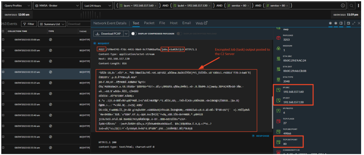
Task: Open the Query Profiles dropdown
Action: coord(16,6)
